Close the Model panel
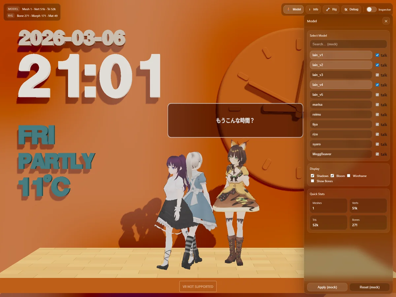 coord(386,21)
